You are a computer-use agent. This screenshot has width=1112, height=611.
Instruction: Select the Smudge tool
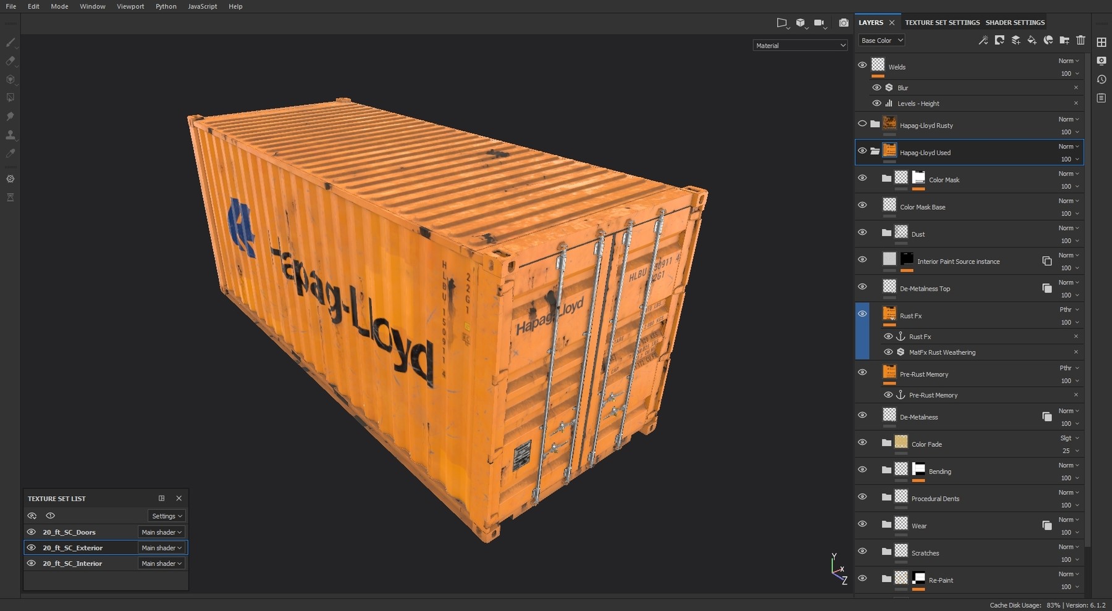tap(11, 116)
